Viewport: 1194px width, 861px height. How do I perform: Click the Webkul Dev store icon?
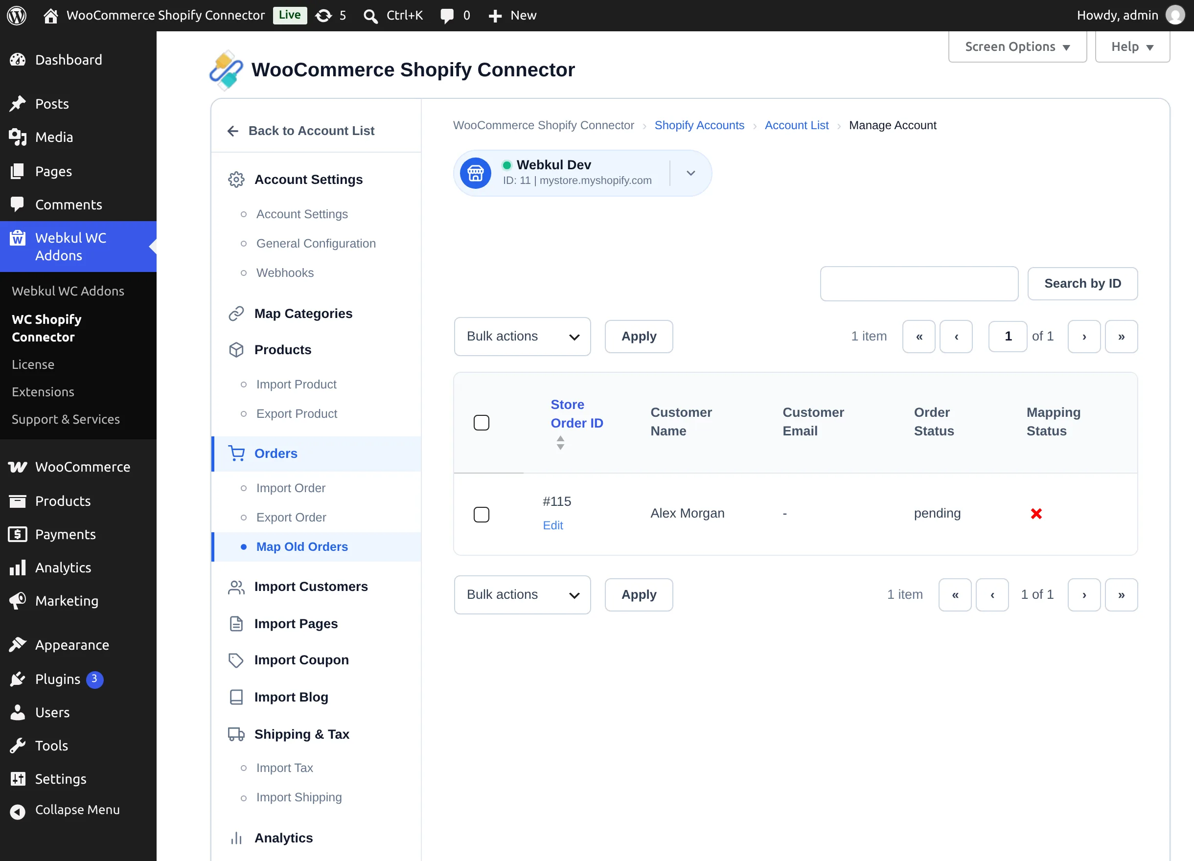tap(475, 173)
